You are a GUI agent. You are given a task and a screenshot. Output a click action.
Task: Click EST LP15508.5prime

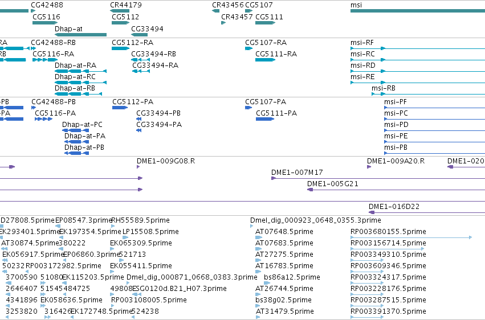(x=125, y=237)
